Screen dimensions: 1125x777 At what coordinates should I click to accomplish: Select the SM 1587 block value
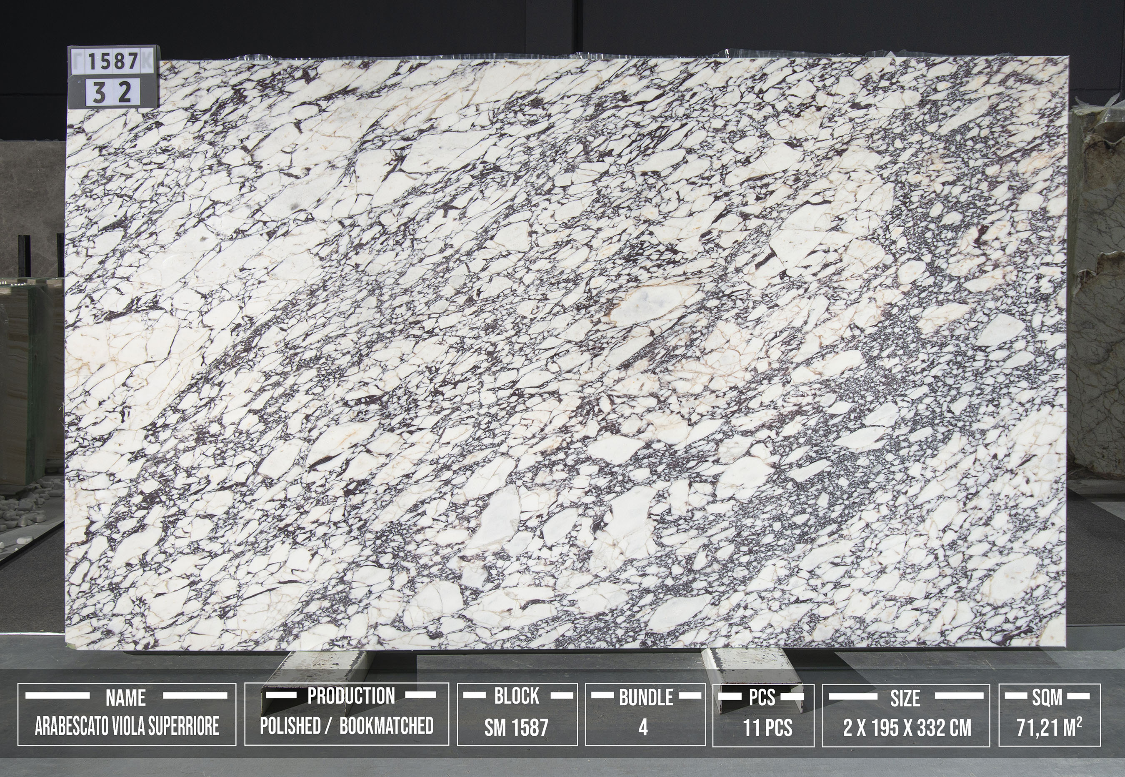[x=516, y=727]
